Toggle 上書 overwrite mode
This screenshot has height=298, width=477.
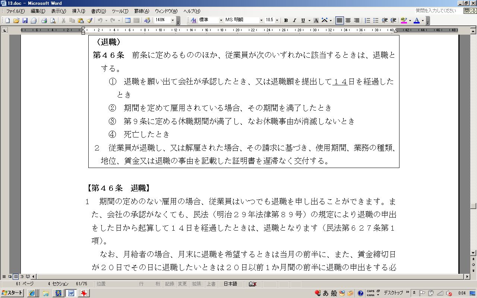(211, 284)
